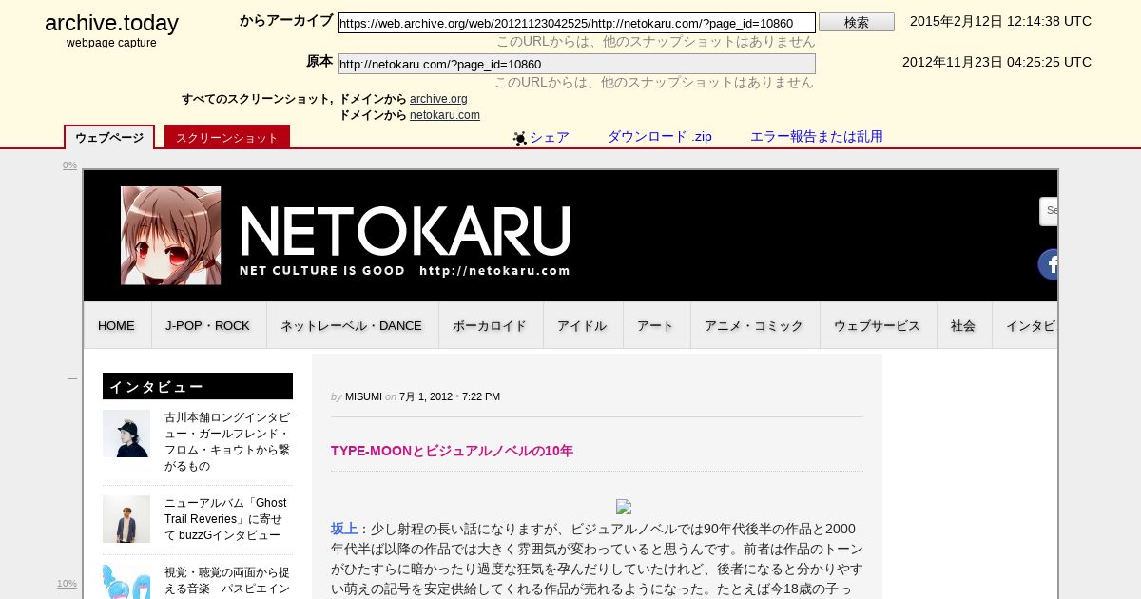The width and height of the screenshot is (1141, 599).
Task: Click the 10% page position marker
Action: click(x=67, y=584)
